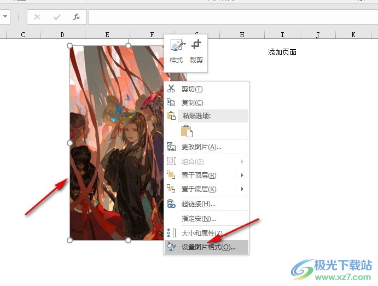Click the Send to Back layers icon
Image resolution: width=378 pixels, height=286 pixels.
pyautogui.click(x=171, y=189)
